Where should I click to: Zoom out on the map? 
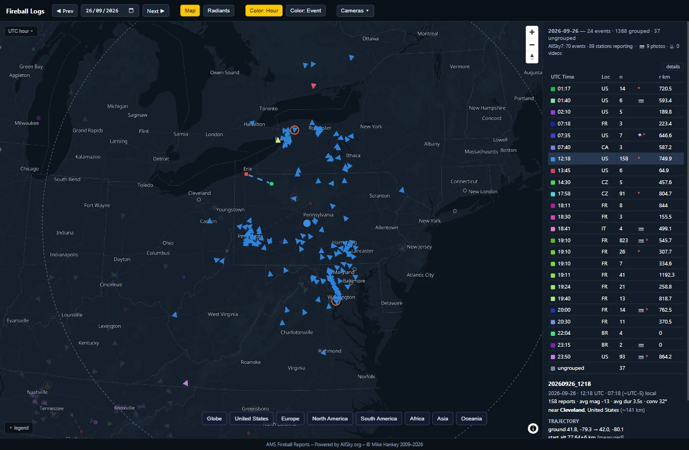[x=532, y=45]
